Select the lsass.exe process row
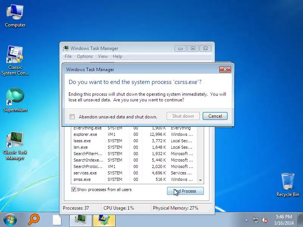The height and width of the screenshot is (227, 303). [134, 141]
